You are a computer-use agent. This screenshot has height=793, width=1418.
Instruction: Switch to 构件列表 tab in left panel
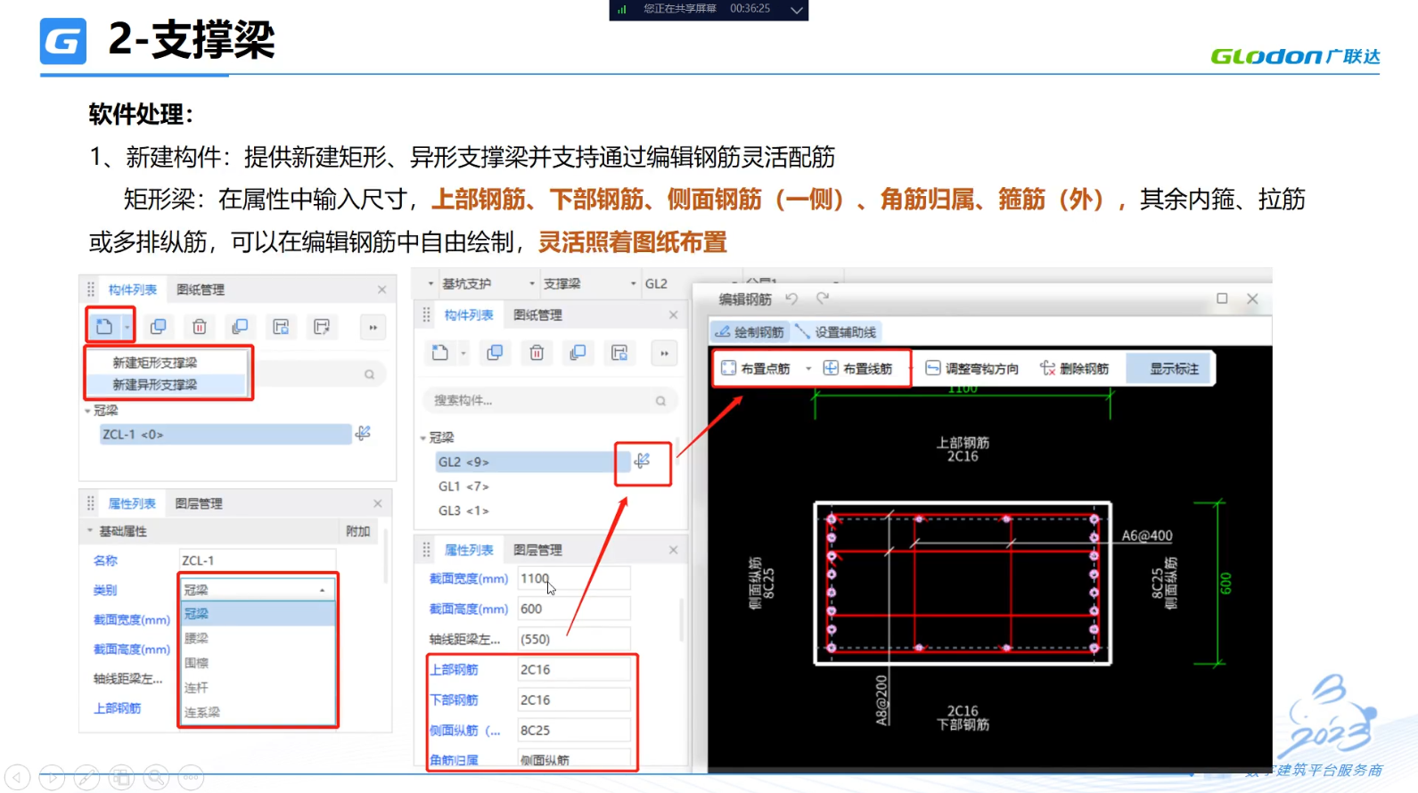(x=132, y=290)
